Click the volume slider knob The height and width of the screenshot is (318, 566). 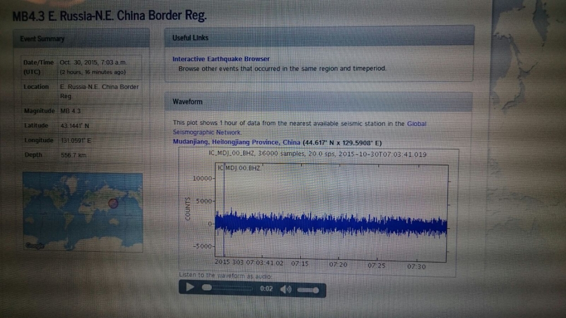click(x=316, y=289)
